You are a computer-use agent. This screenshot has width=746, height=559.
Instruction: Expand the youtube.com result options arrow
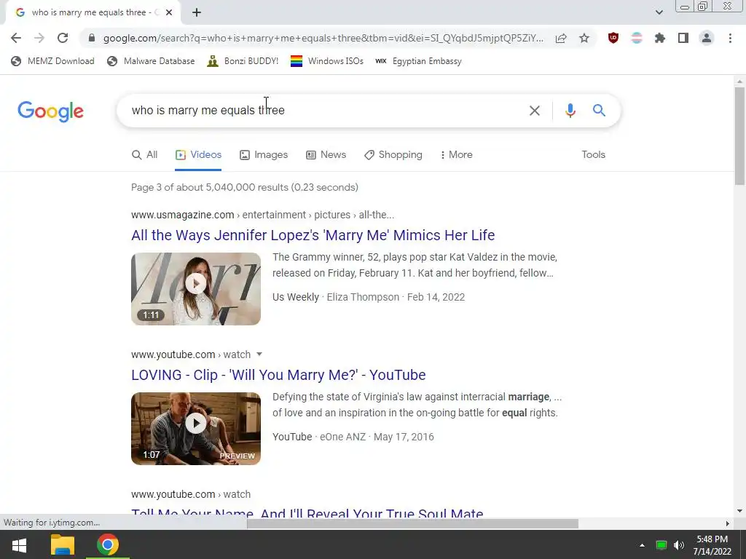259,354
